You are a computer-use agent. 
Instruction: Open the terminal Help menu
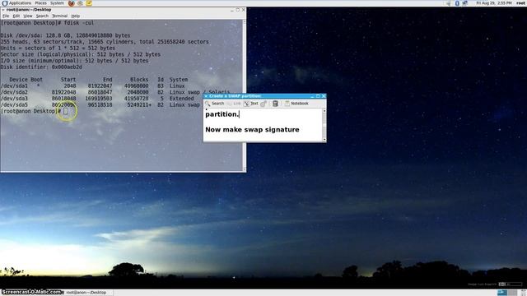click(x=75, y=16)
